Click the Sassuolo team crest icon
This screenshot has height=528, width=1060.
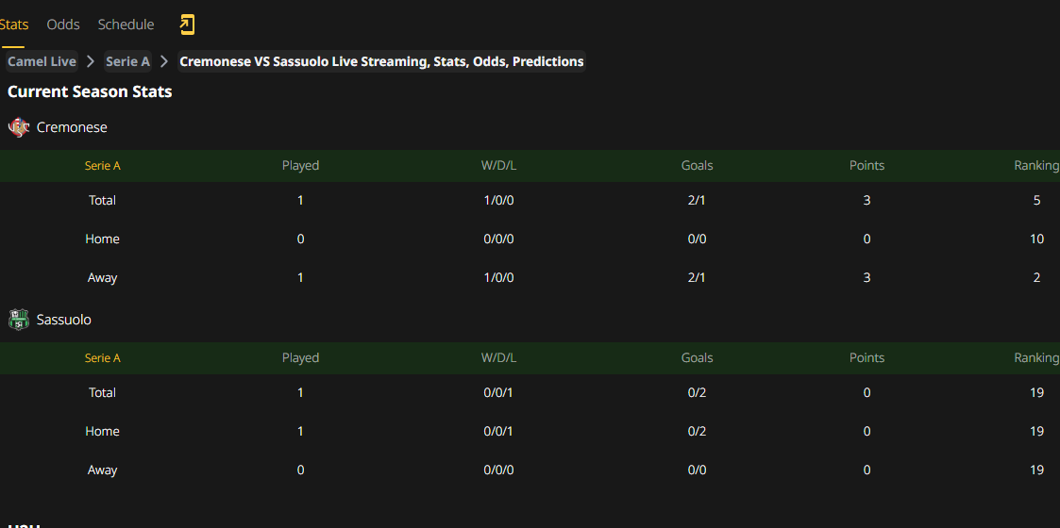(x=19, y=320)
